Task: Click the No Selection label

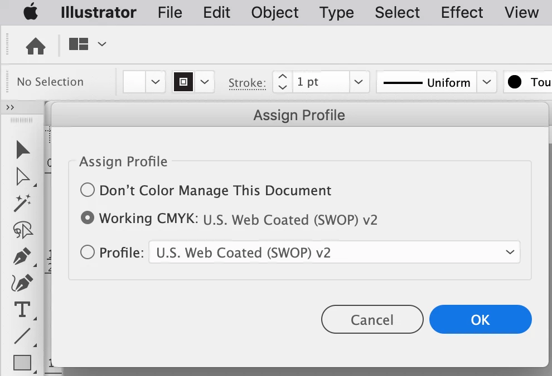Action: tap(50, 82)
